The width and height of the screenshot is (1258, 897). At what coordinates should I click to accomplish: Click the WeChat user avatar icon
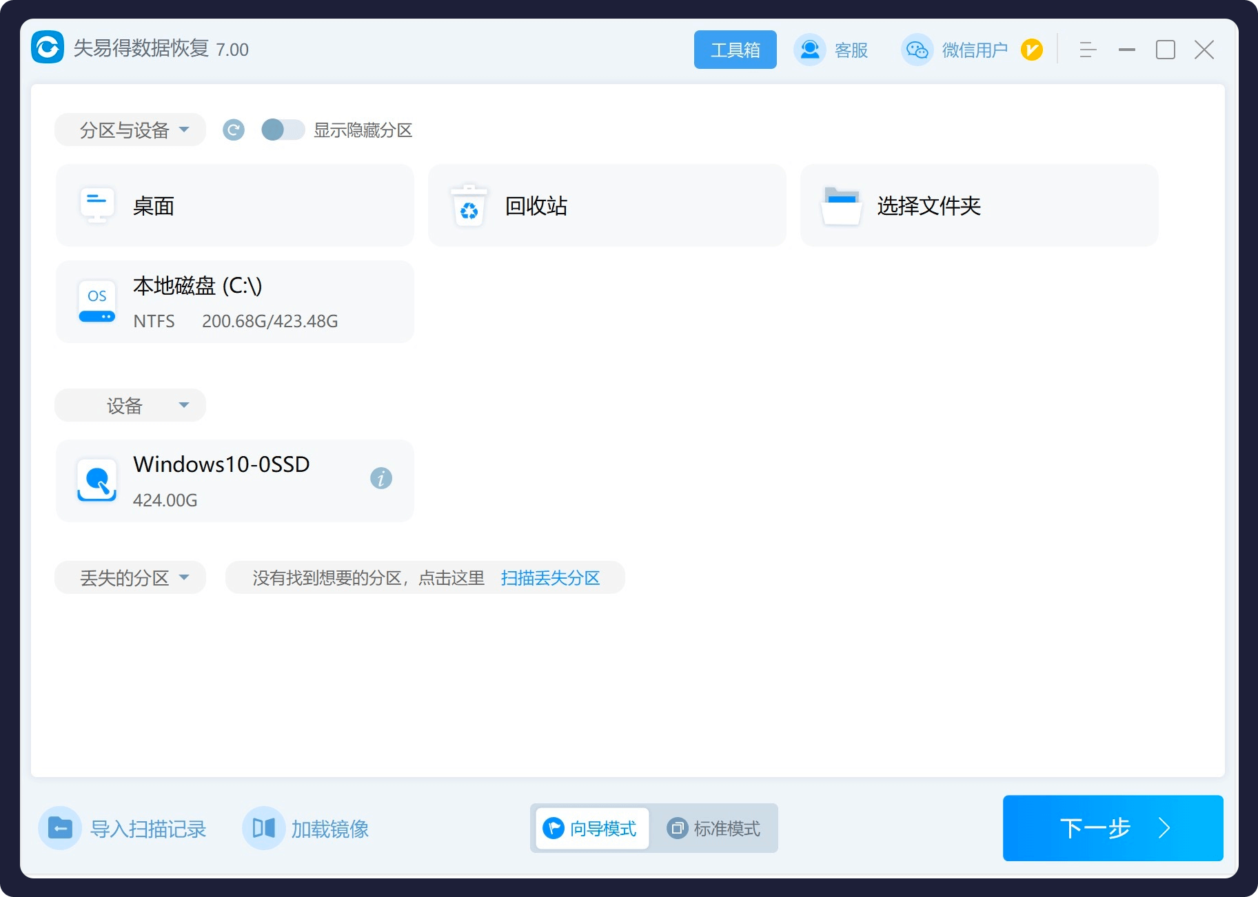pos(917,50)
